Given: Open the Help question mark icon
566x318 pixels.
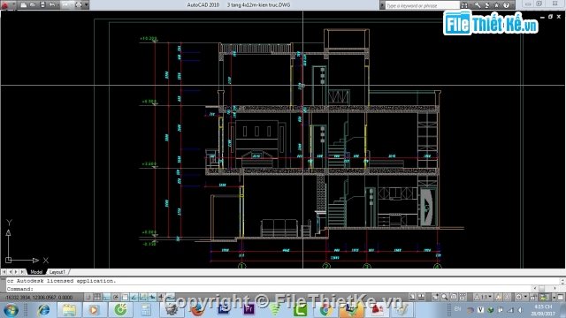Looking at the screenshot, I should 506,5.
